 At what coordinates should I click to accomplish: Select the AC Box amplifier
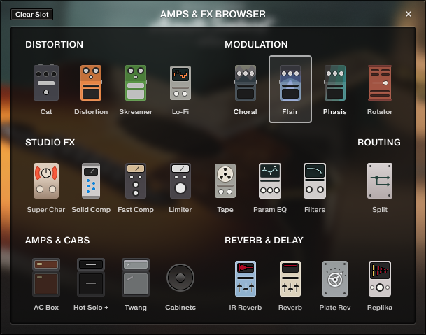[x=46, y=278]
